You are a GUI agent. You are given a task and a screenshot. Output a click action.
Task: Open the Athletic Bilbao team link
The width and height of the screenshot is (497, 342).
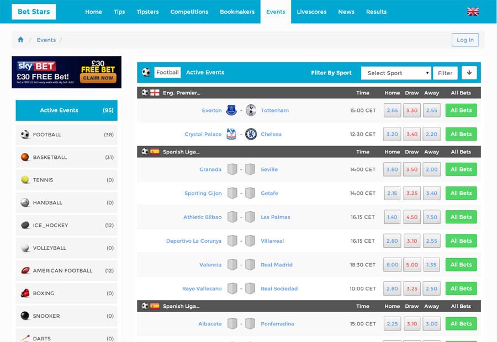coord(202,217)
